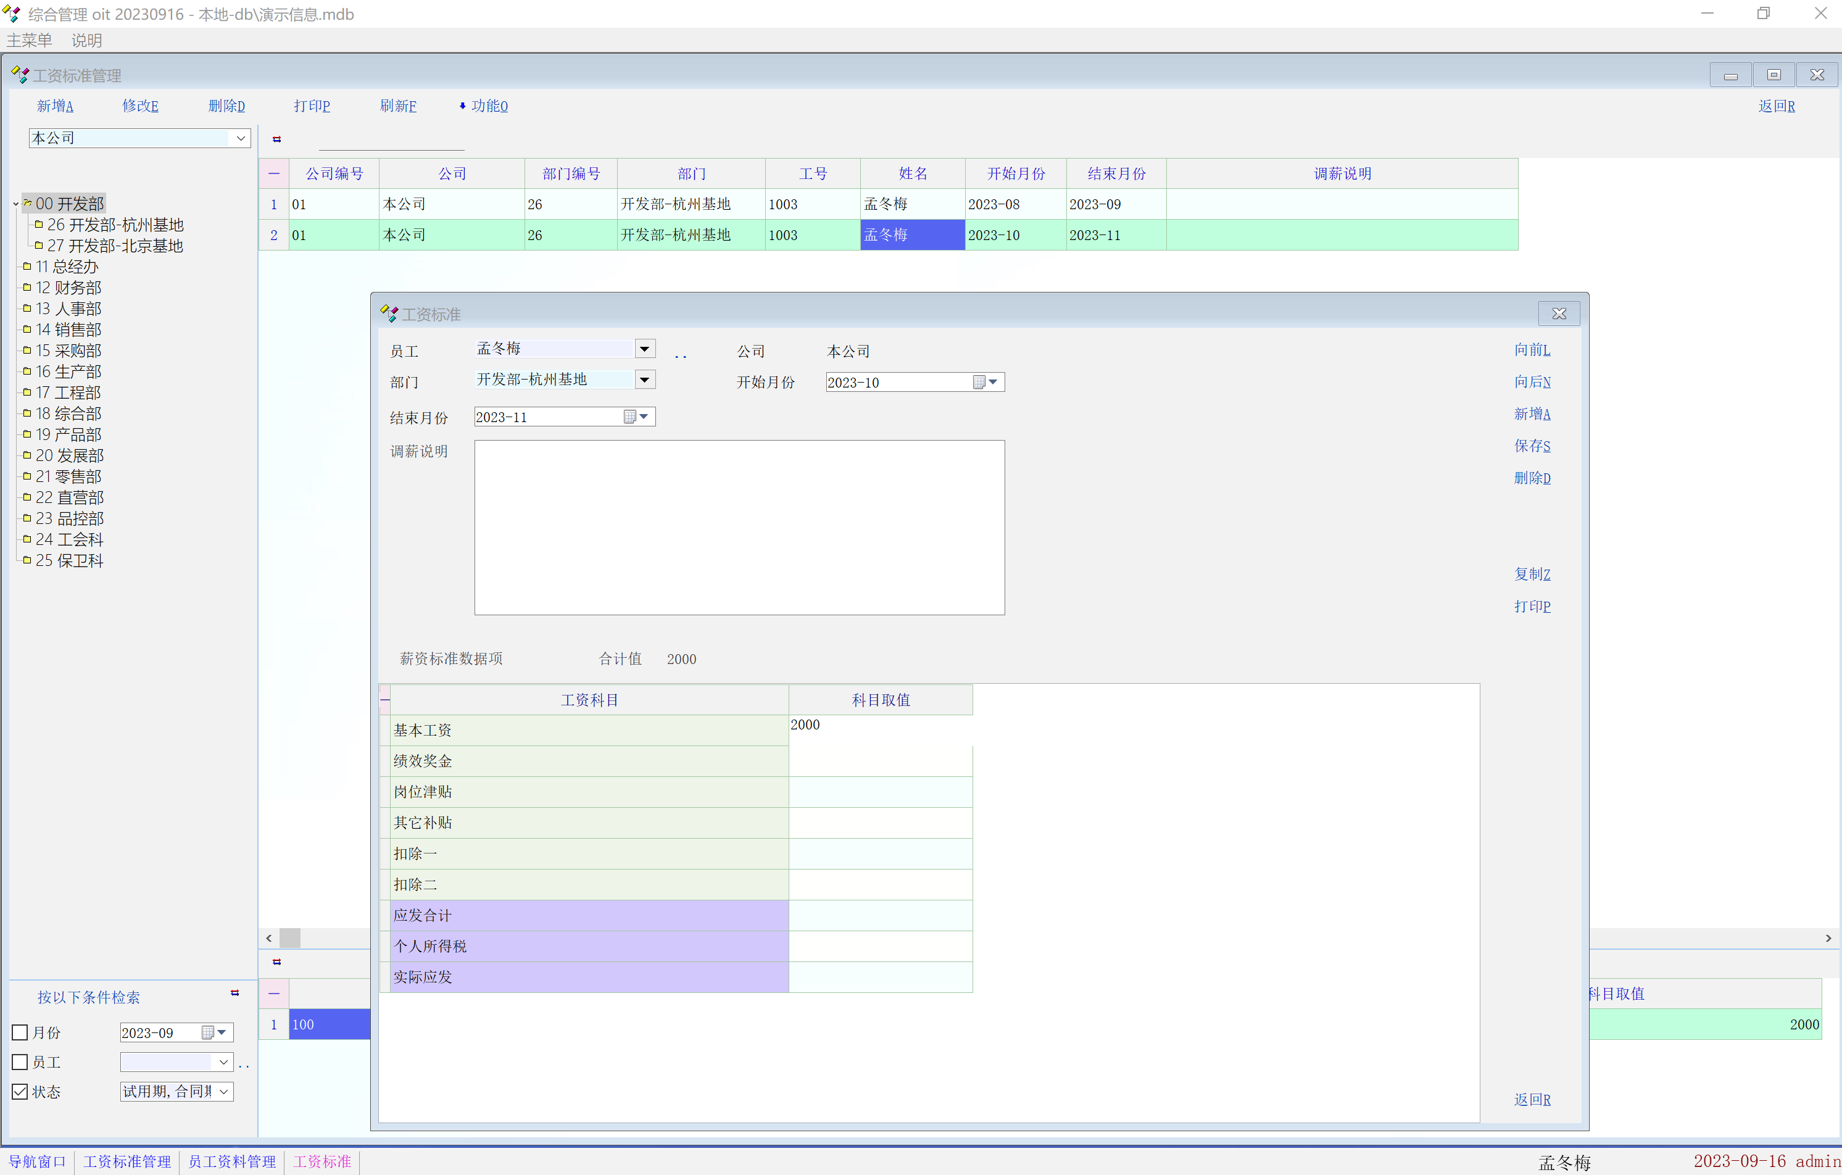The image size is (1842, 1175).
Task: Switch to the 员工资料管理 tab
Action: point(232,1161)
